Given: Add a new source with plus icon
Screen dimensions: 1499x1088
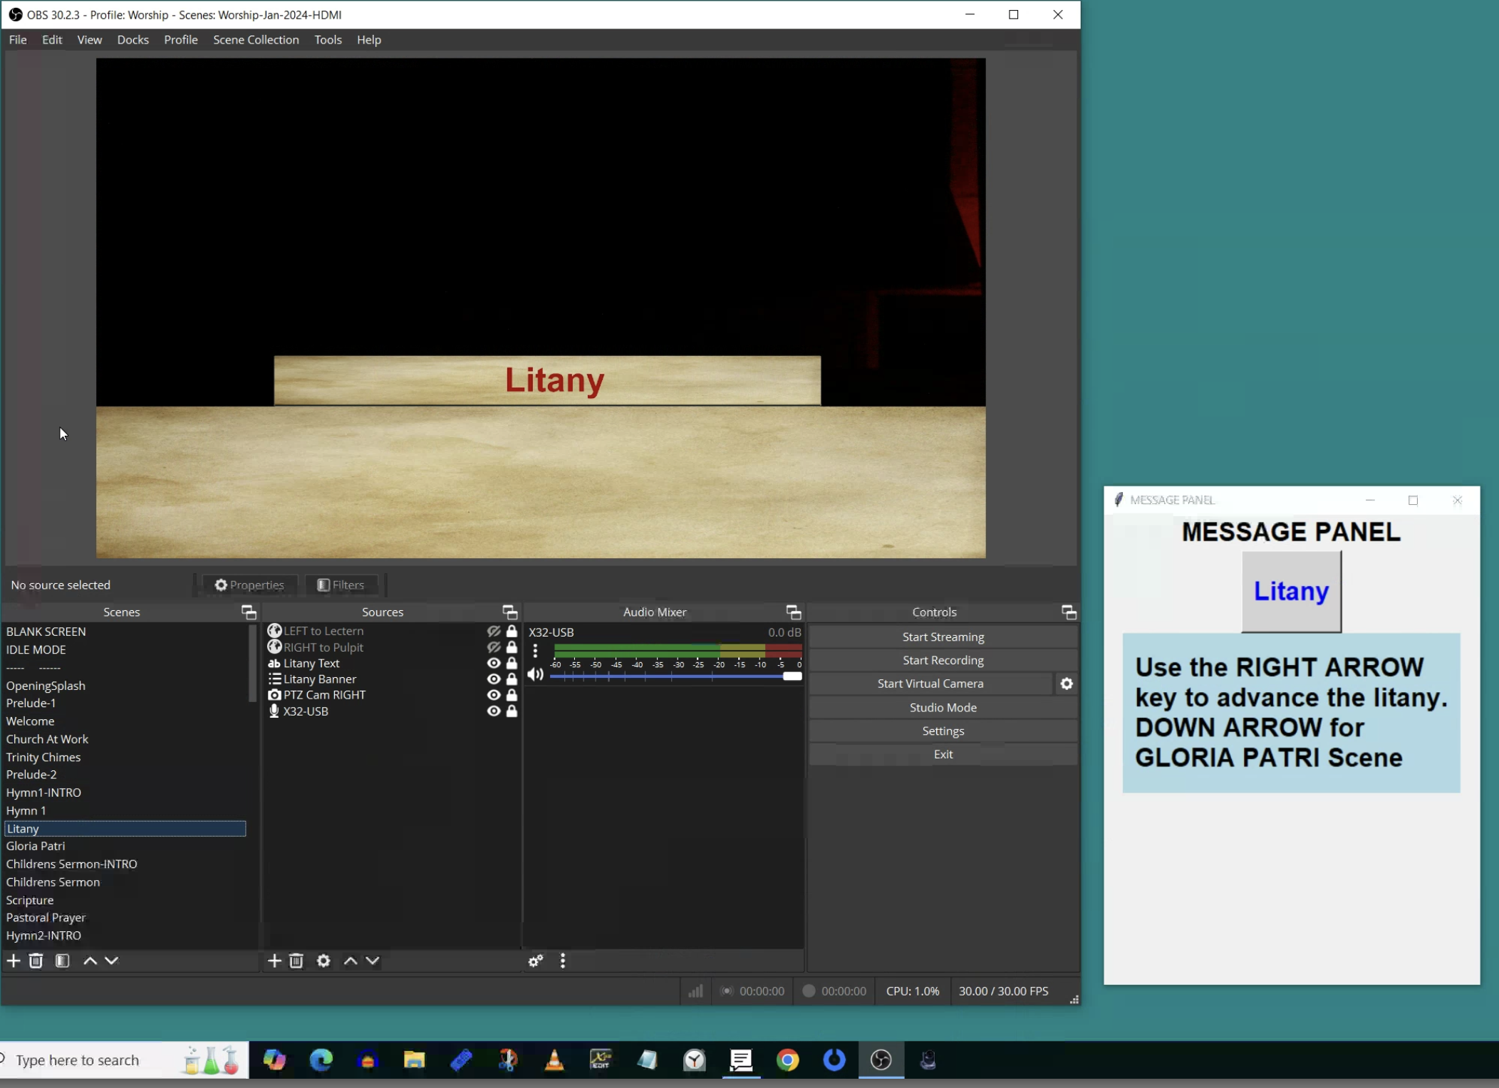Looking at the screenshot, I should [x=274, y=961].
